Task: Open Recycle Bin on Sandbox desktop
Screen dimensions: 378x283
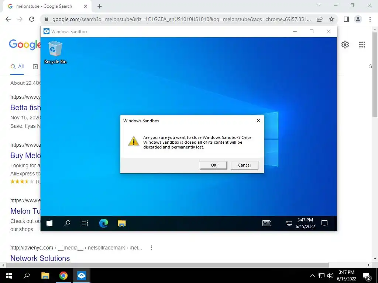Action: coord(55,52)
